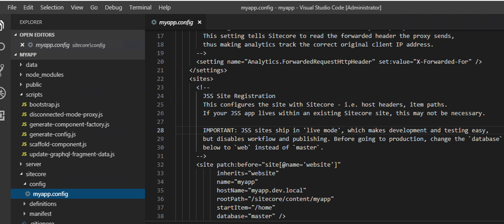Close myapp.config in Open Editors list
The image size is (504, 224).
tap(22, 45)
